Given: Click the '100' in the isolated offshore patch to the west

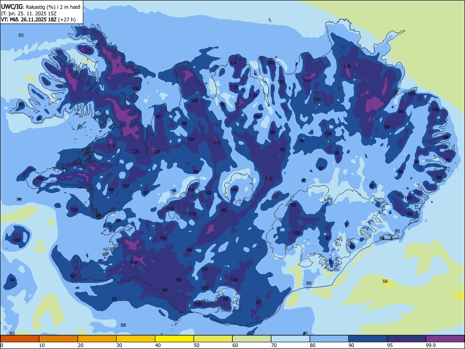Looking at the screenshot, I should point(17,240).
